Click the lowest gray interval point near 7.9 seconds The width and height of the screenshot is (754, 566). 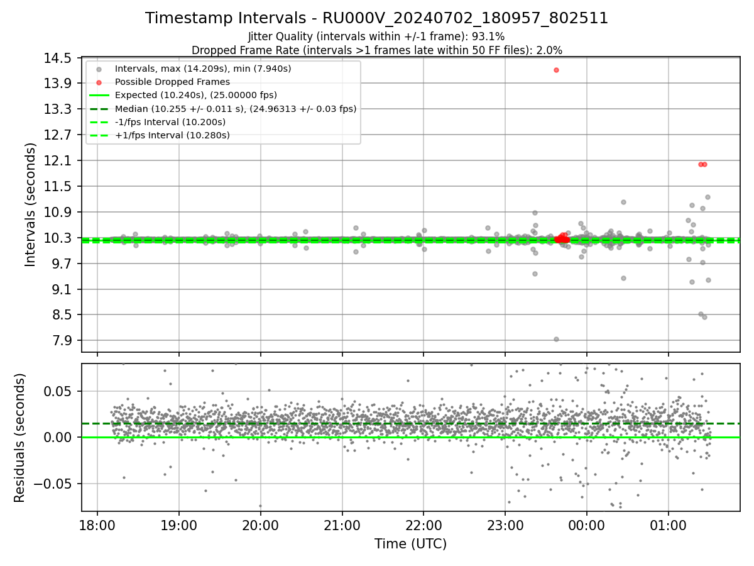click(x=556, y=340)
